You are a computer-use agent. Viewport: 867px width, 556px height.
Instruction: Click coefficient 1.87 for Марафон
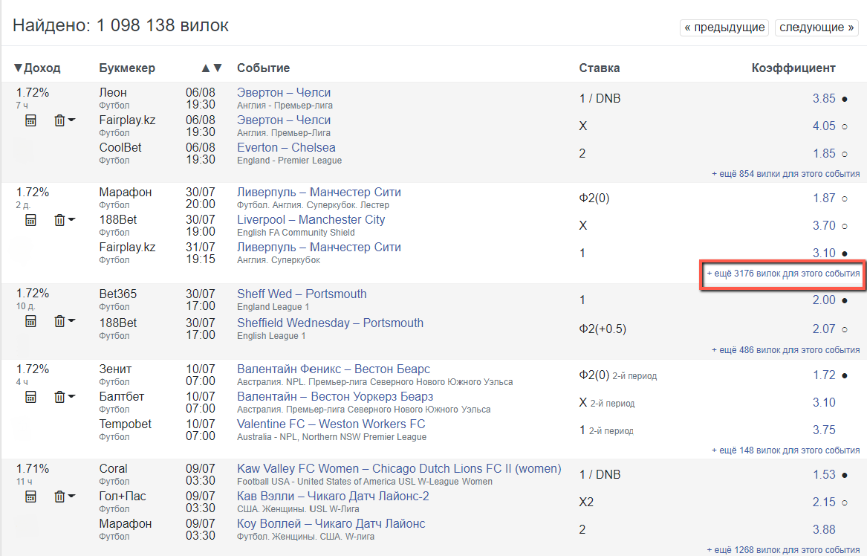point(824,198)
